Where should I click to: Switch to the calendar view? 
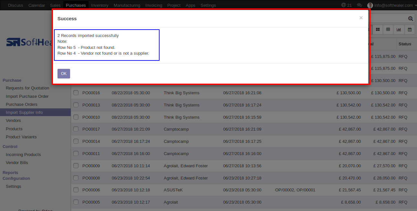click(410, 29)
